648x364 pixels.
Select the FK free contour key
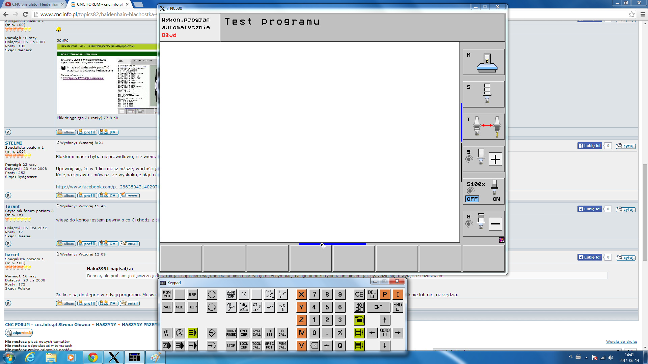(x=244, y=294)
